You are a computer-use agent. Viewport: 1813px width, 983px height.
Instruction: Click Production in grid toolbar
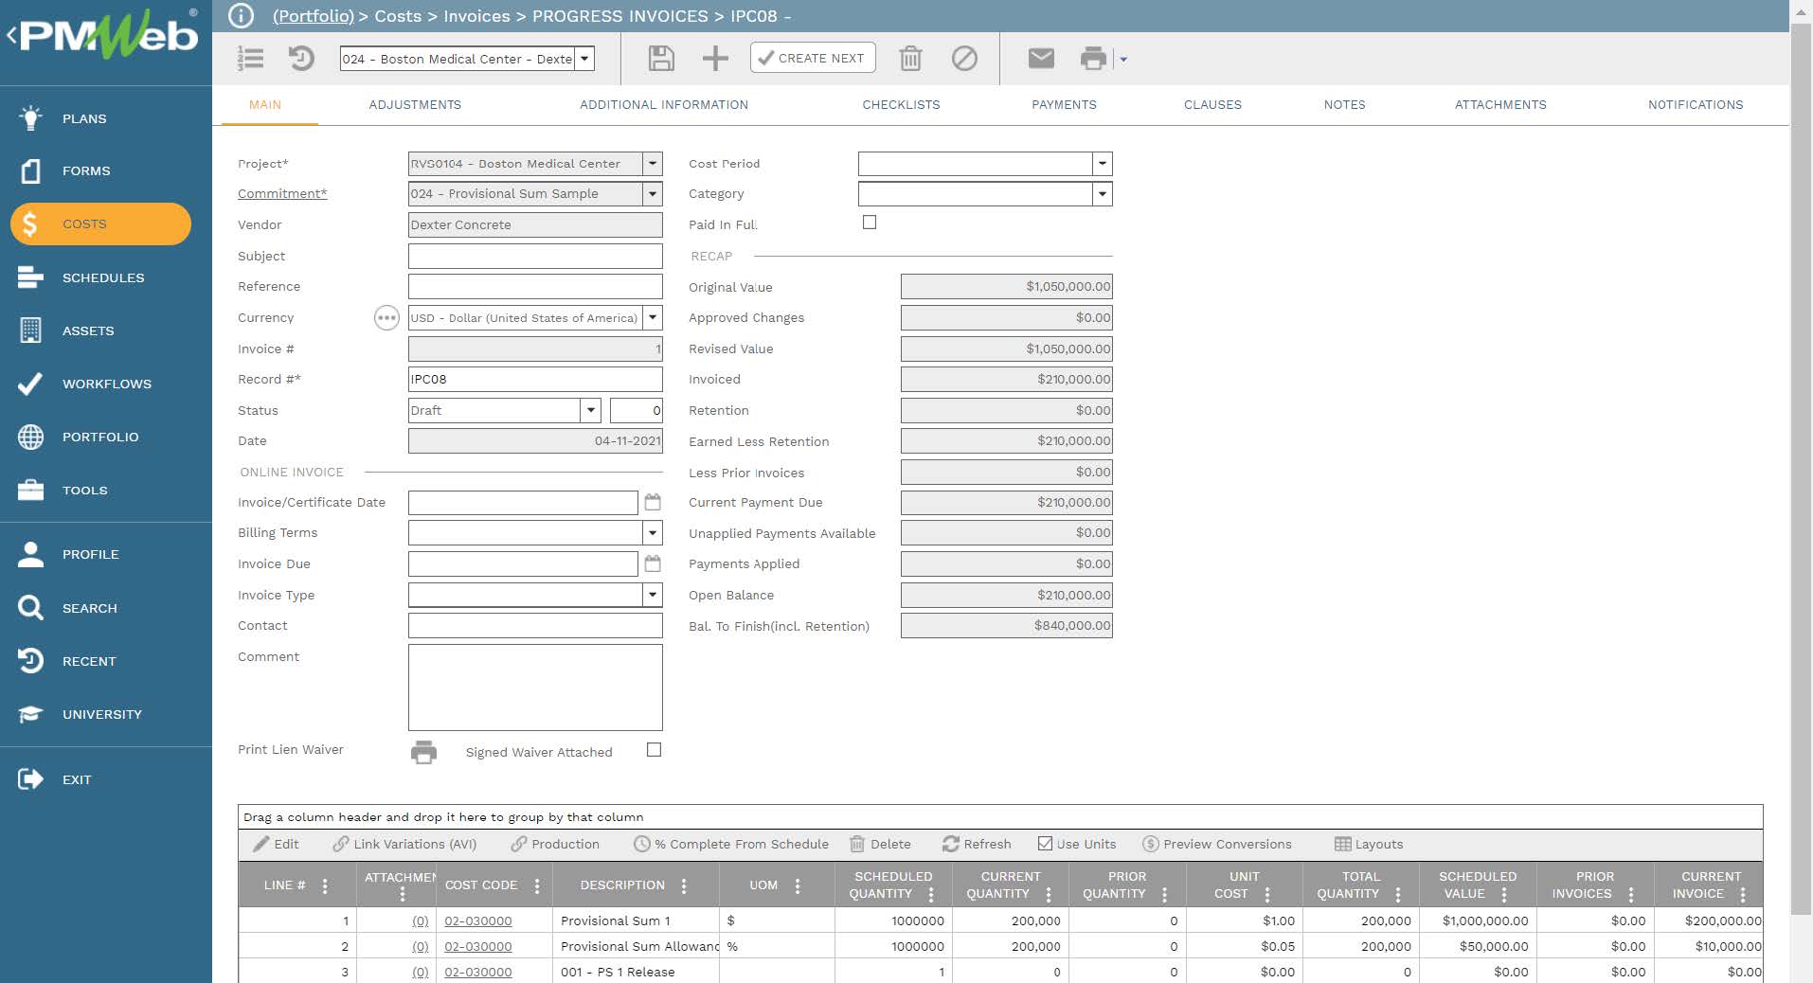pos(555,844)
